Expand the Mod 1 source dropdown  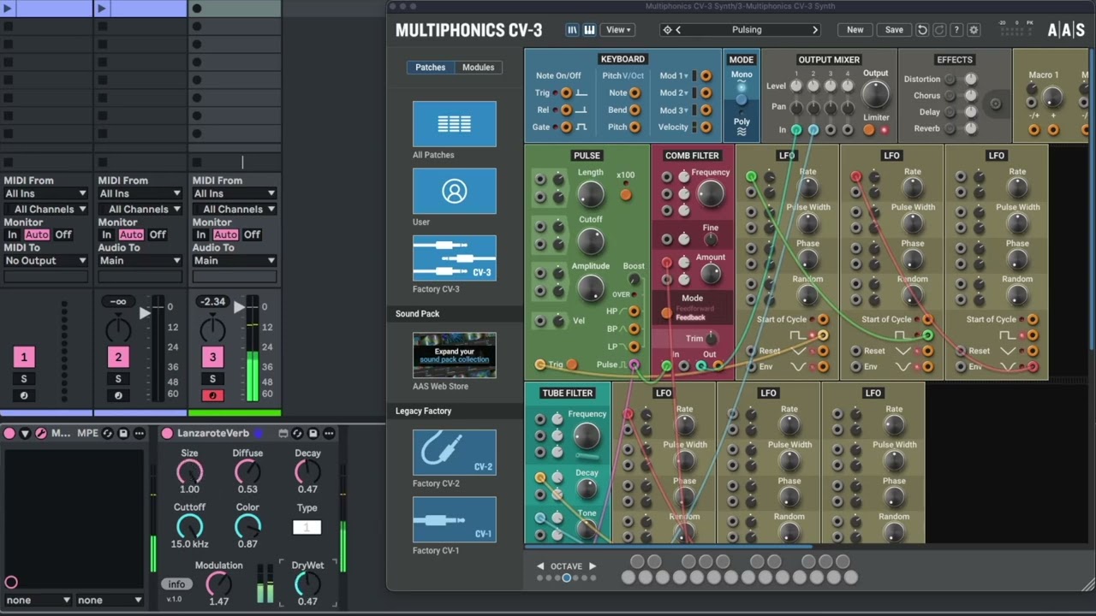coord(673,76)
